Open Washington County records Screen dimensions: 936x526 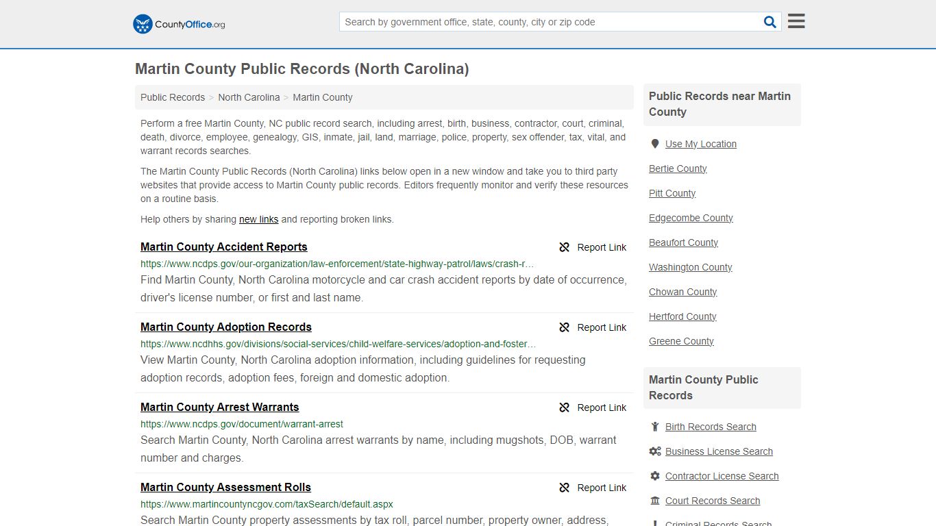(691, 267)
